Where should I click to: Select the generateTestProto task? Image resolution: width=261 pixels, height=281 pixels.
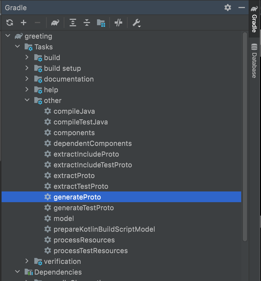[x=84, y=208]
